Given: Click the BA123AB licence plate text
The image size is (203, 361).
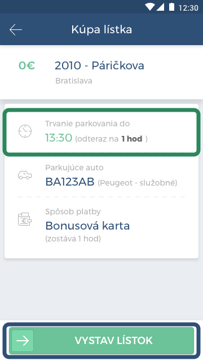Looking at the screenshot, I should click(70, 182).
